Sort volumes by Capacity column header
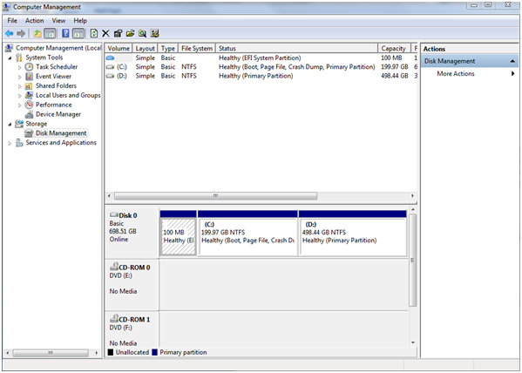The width and height of the screenshot is (522, 373). pos(393,49)
